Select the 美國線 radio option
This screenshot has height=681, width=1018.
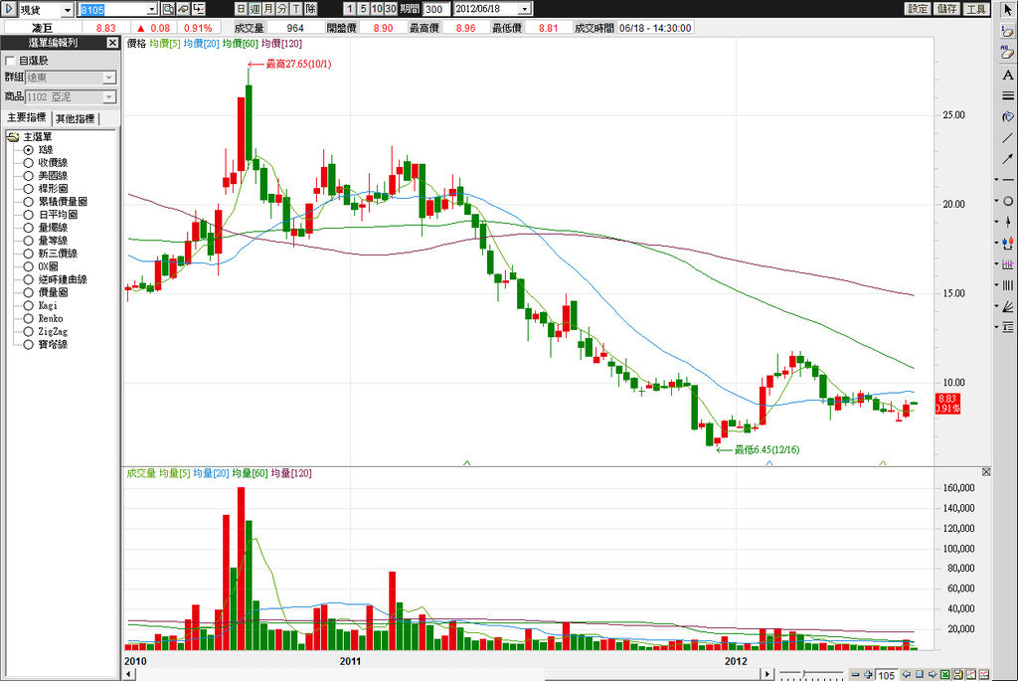click(29, 176)
